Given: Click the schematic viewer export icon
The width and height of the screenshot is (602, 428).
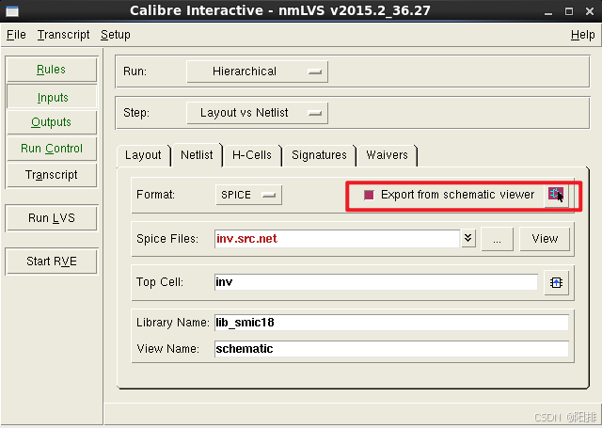Looking at the screenshot, I should point(556,195).
